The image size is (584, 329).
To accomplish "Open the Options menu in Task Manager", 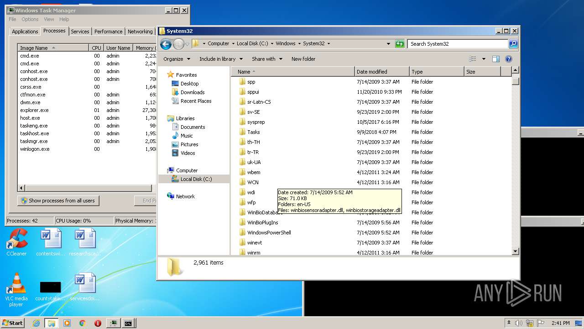I will (x=30, y=19).
